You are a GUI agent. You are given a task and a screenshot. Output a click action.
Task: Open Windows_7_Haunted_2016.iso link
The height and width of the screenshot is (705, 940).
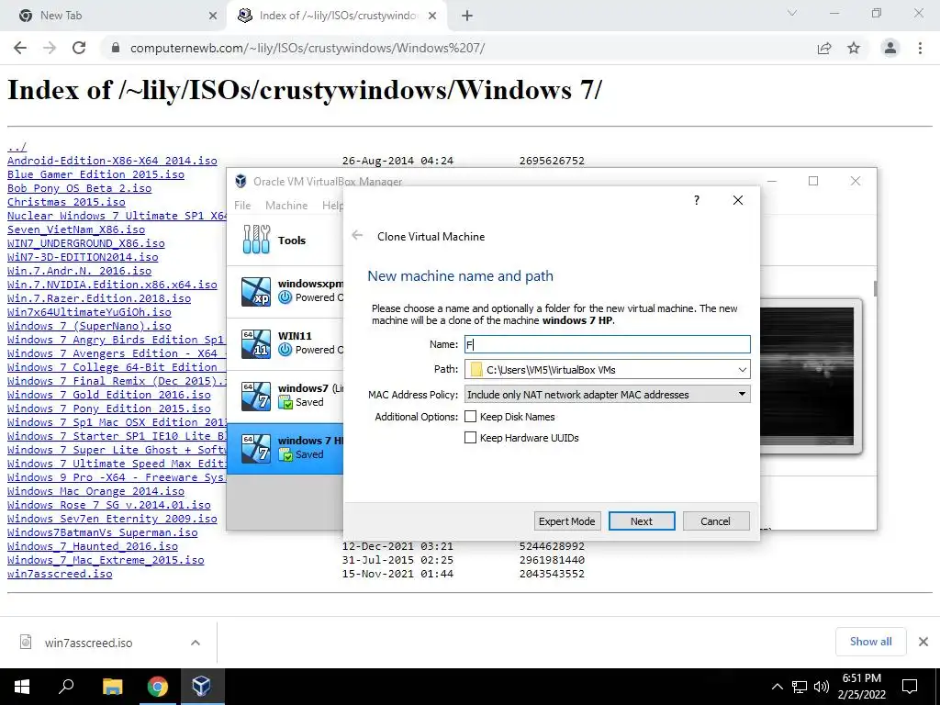pos(93,546)
